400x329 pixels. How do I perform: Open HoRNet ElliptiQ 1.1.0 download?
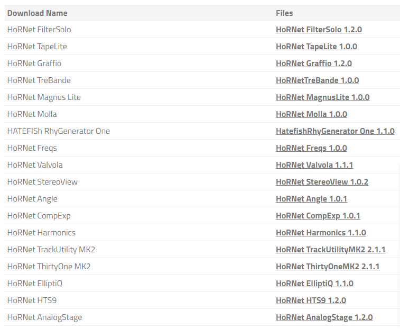[314, 284]
